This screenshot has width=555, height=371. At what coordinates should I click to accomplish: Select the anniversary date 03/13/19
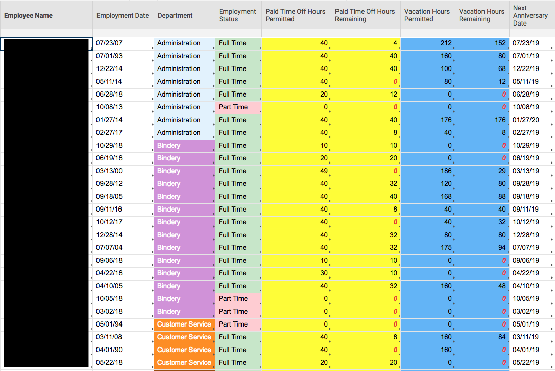click(x=532, y=171)
